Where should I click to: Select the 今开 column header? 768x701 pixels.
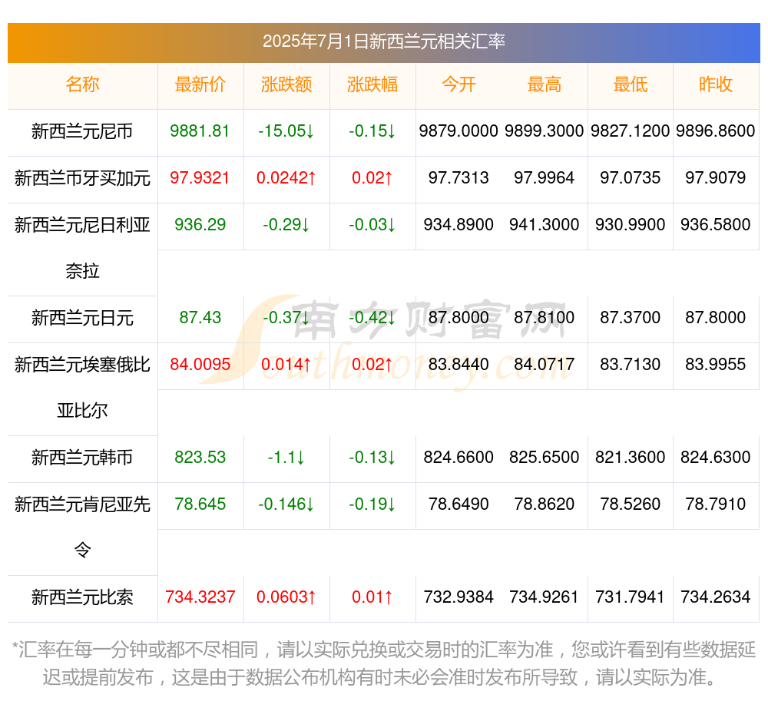(x=458, y=84)
